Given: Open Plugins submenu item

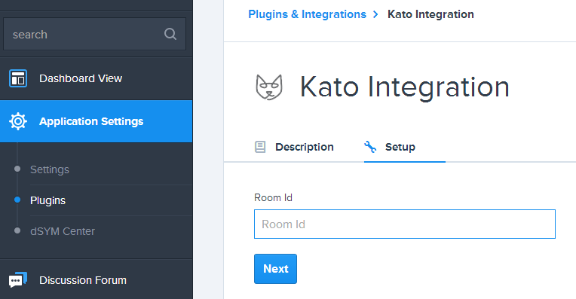Looking at the screenshot, I should point(47,200).
